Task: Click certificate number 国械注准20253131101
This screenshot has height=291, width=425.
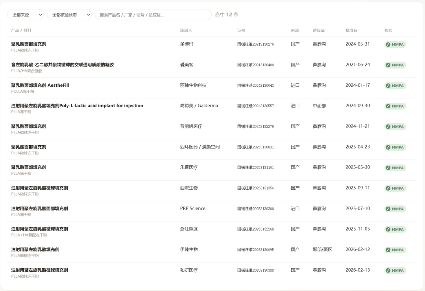Action: pos(256,168)
